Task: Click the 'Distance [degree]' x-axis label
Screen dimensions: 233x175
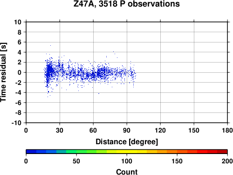Action: (x=127, y=142)
